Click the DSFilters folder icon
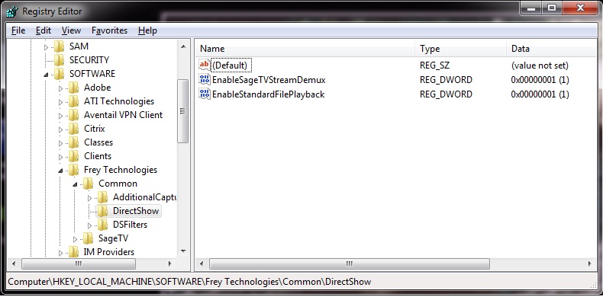The image size is (603, 297). coord(102,225)
